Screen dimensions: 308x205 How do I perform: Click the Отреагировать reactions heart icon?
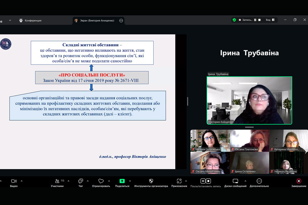point(101,181)
